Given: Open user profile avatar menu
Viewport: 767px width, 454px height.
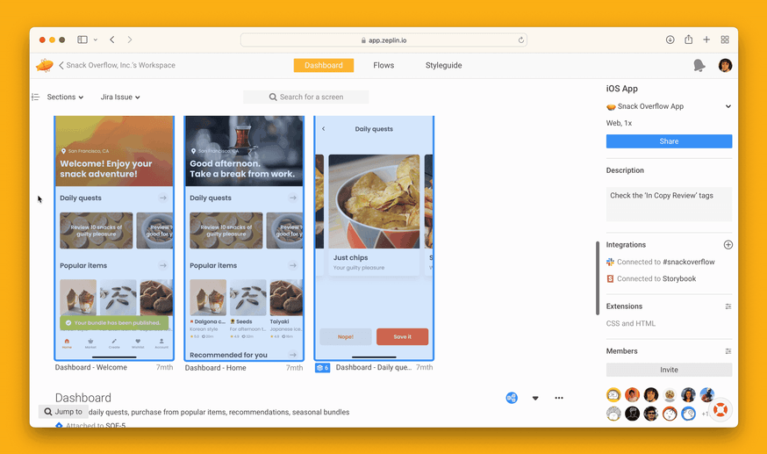Looking at the screenshot, I should 725,65.
